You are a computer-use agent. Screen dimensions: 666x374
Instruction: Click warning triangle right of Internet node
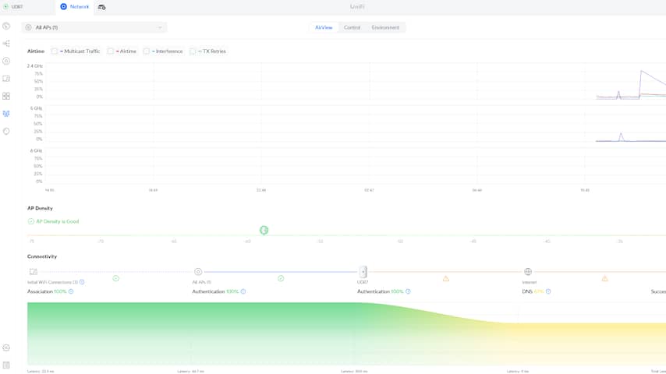(604, 278)
